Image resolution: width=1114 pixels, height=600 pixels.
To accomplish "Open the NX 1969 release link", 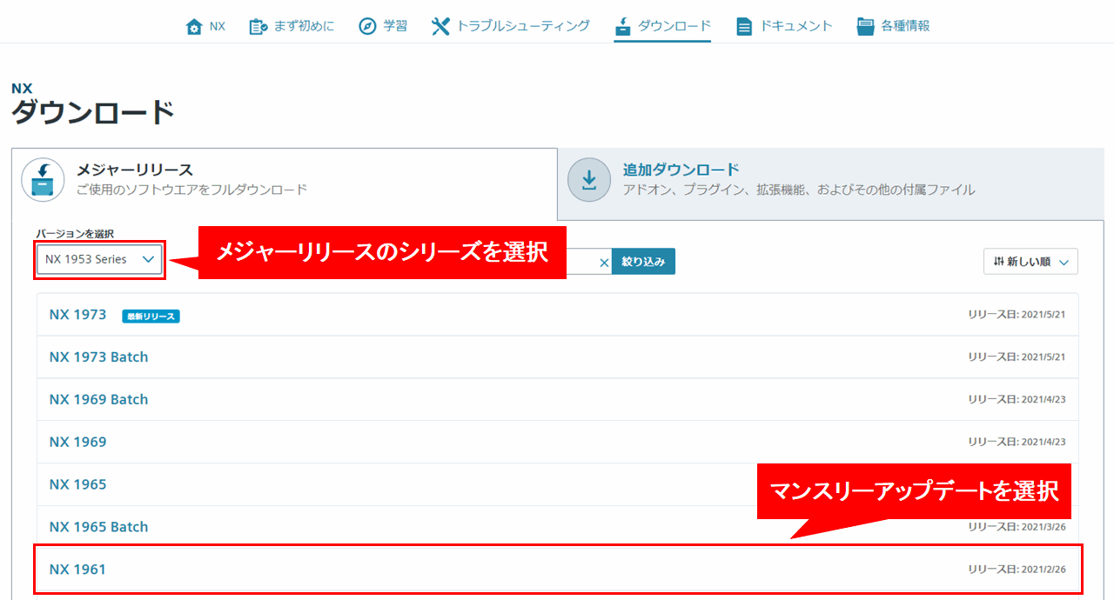I will pos(77,443).
